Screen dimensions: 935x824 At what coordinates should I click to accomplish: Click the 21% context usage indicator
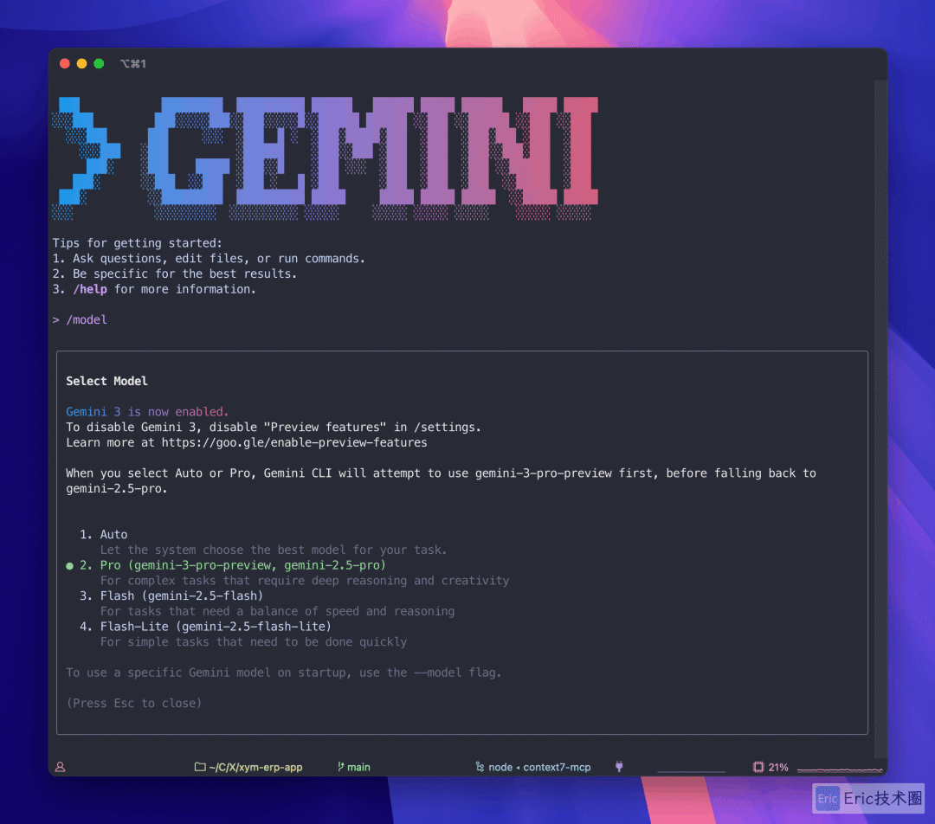pos(770,767)
